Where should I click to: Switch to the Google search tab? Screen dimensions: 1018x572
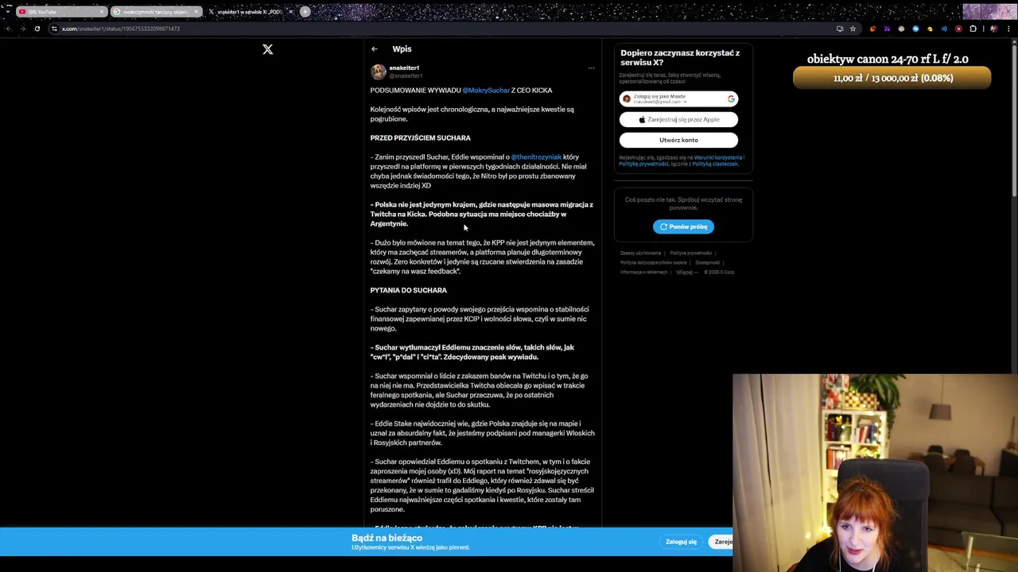tap(156, 12)
